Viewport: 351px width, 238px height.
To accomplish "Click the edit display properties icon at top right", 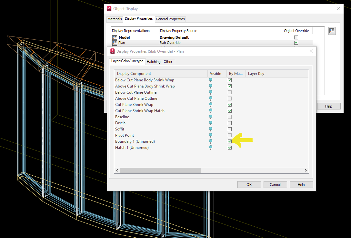I will click(x=332, y=31).
